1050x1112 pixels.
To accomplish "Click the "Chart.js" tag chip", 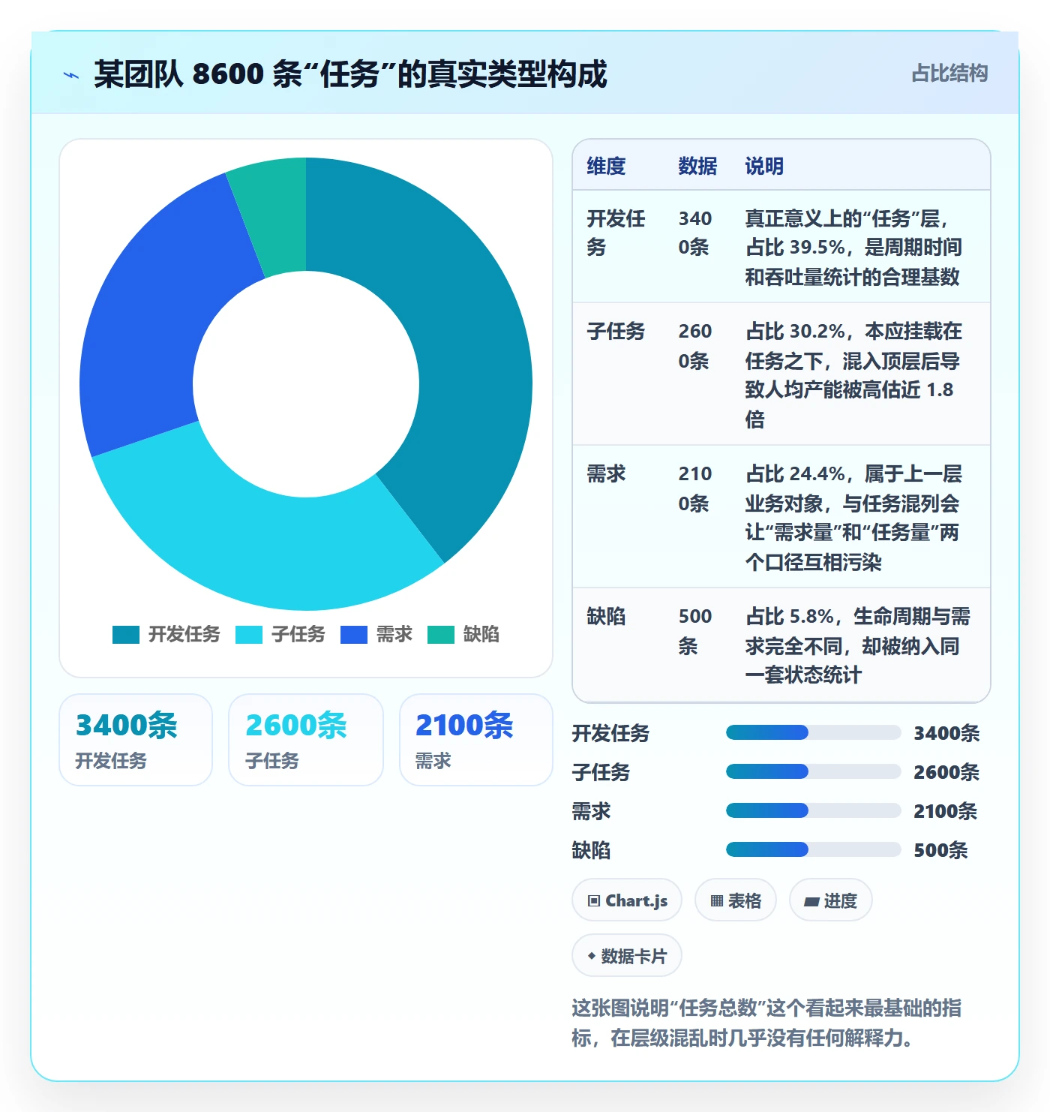I will click(627, 900).
